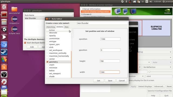Open Chromium browser from launcher
The image size is (173, 97).
(x=4, y=44)
